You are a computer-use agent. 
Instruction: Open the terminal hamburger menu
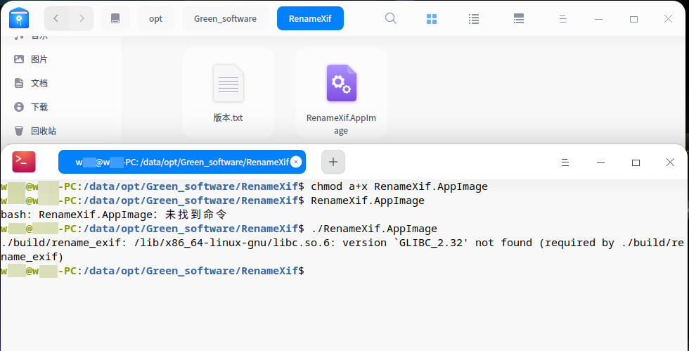click(x=565, y=162)
